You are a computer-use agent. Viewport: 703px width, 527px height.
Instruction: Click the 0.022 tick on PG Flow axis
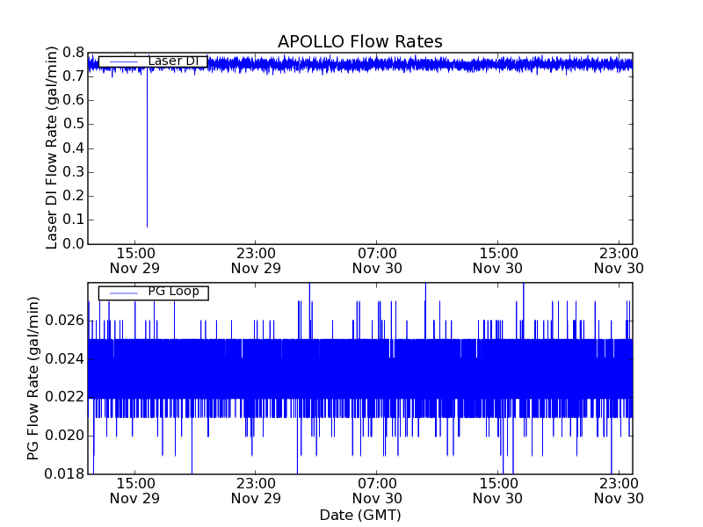click(64, 397)
